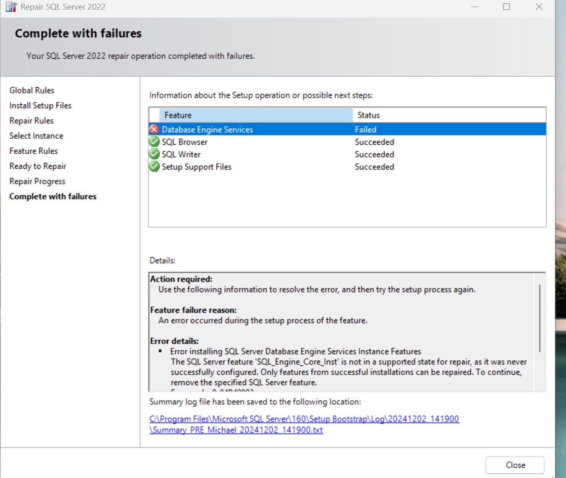This screenshot has width=566, height=478.
Task: Maximize the Repair SQL Server 2022 window
Action: pos(506,7)
